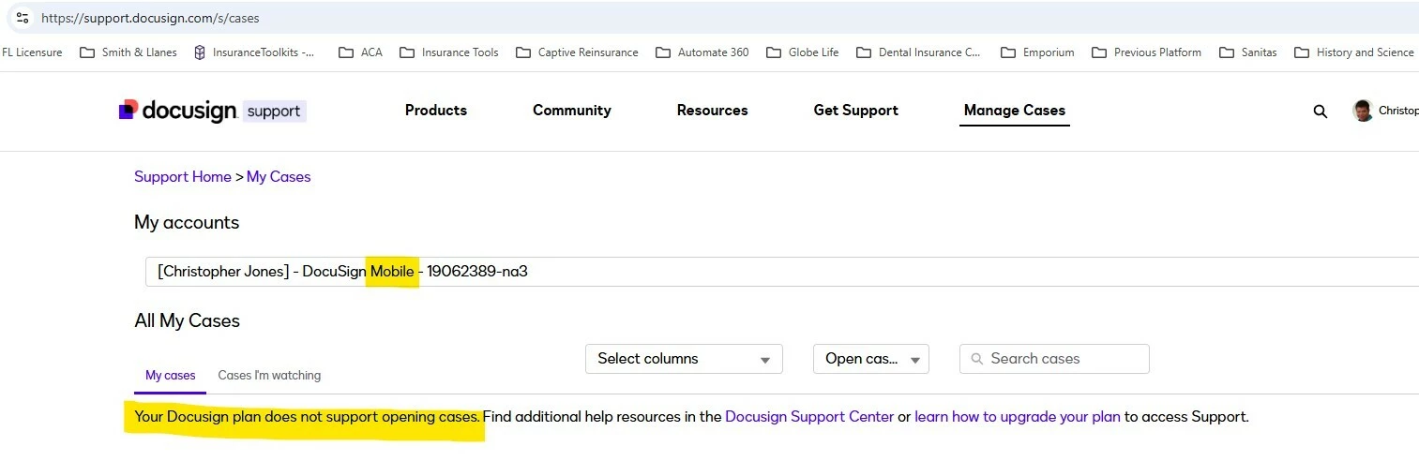Click the Support Home breadcrumb link
This screenshot has height=461, width=1419.
click(183, 176)
